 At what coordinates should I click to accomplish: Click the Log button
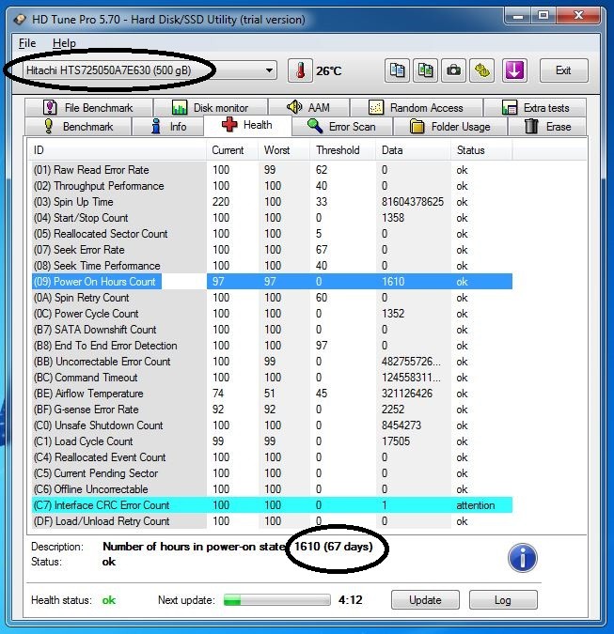point(503,599)
